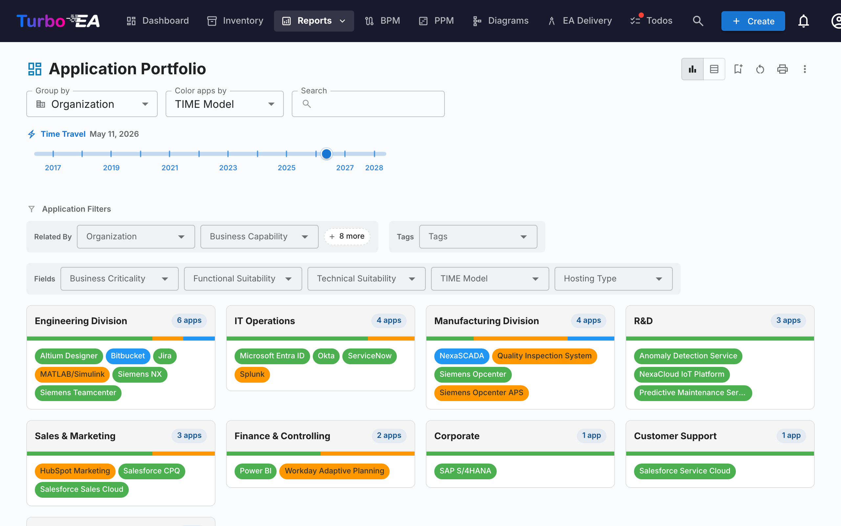Click the TurboEA logo
841x526 pixels.
click(x=58, y=21)
